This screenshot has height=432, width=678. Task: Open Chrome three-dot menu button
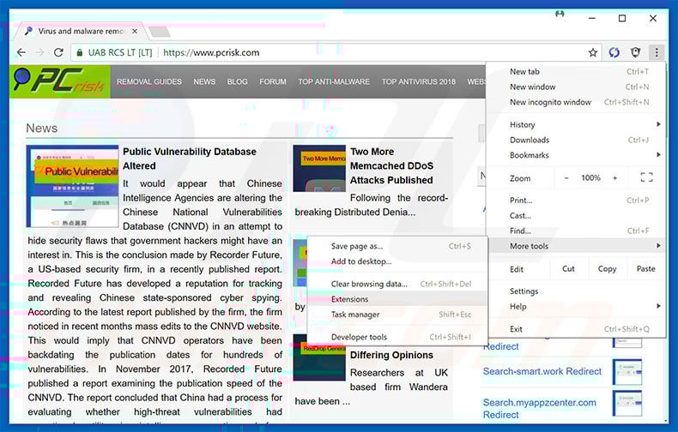click(x=657, y=52)
